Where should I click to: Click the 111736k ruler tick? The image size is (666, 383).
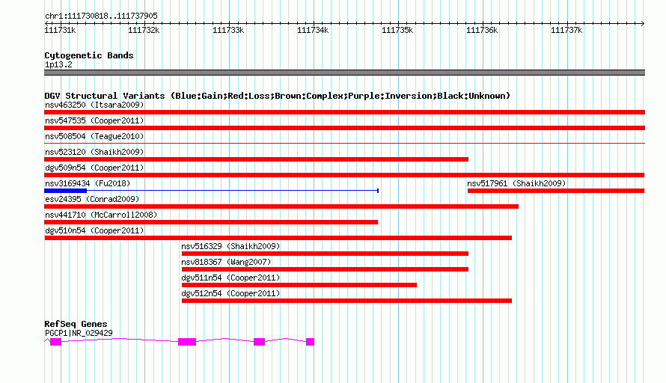482,30
